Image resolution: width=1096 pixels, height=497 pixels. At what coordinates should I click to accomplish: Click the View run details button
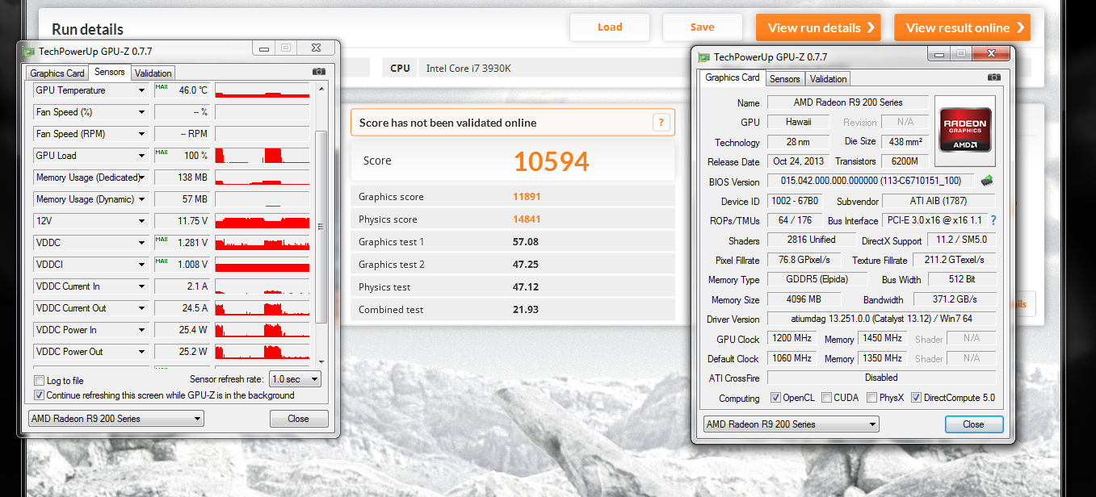818,27
